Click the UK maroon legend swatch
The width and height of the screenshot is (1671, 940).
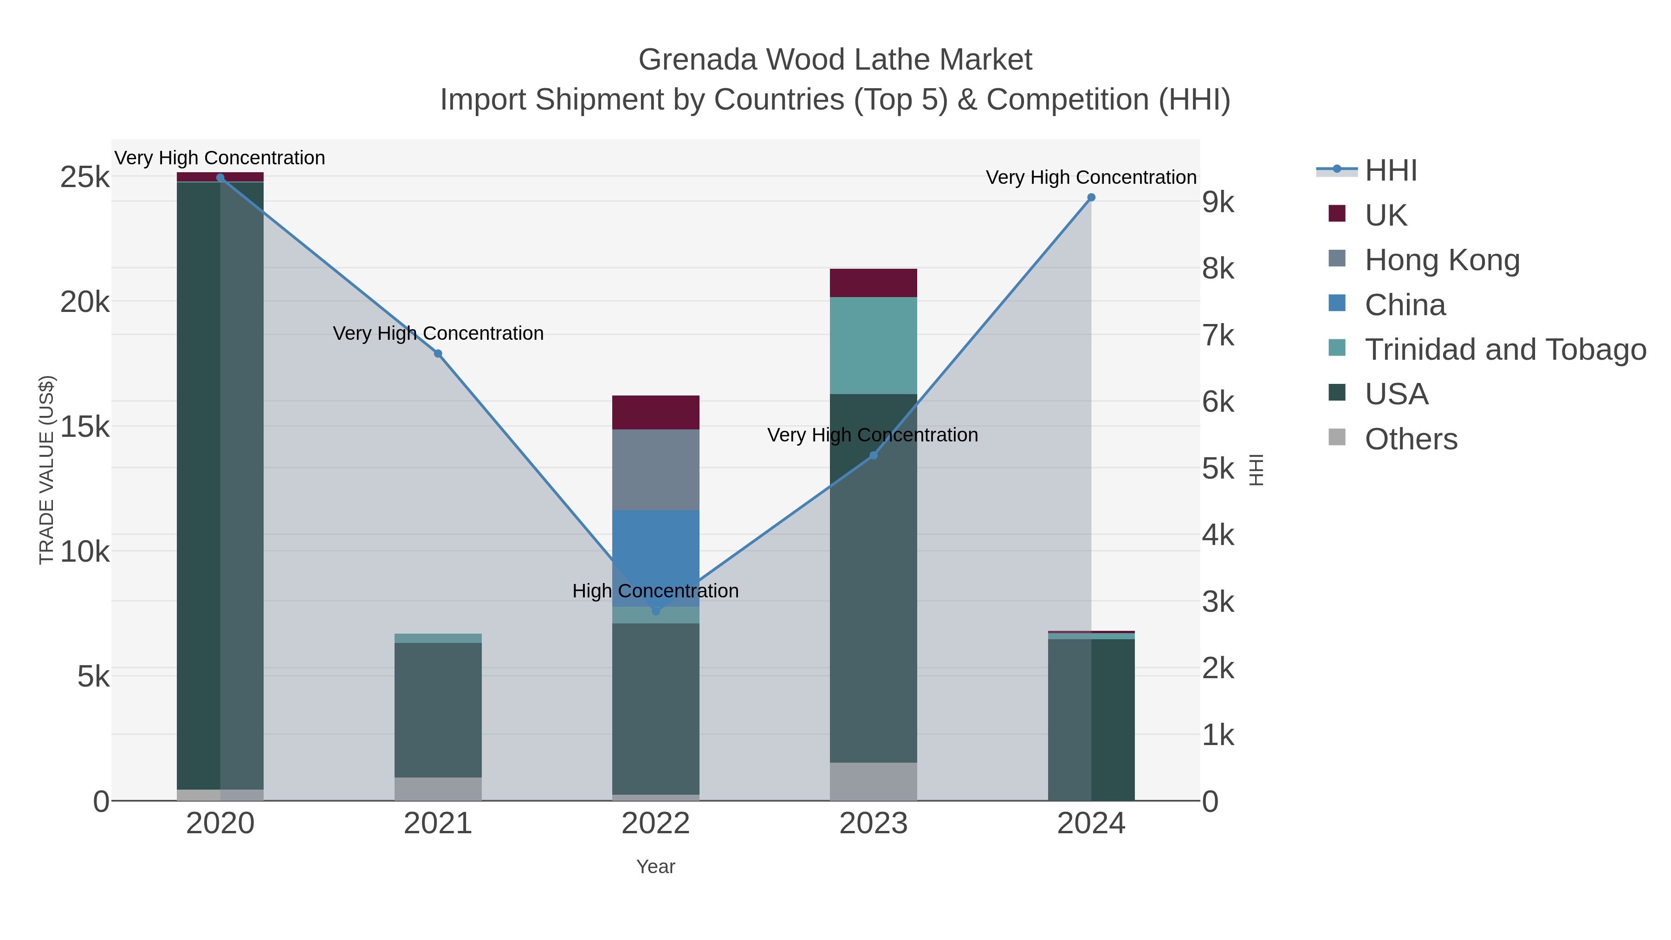[x=1337, y=214]
